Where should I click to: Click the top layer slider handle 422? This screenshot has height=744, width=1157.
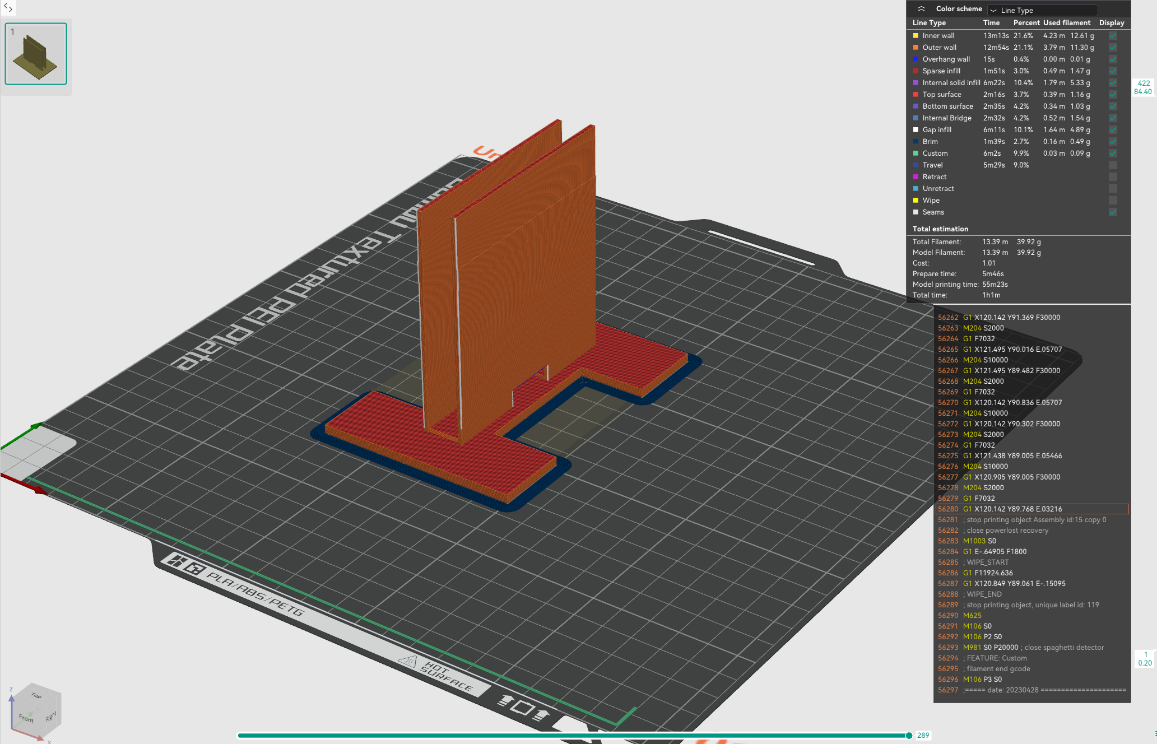coord(1143,87)
